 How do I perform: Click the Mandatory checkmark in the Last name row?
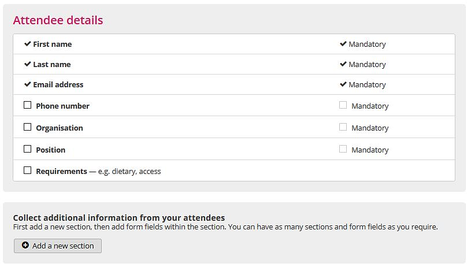click(343, 64)
